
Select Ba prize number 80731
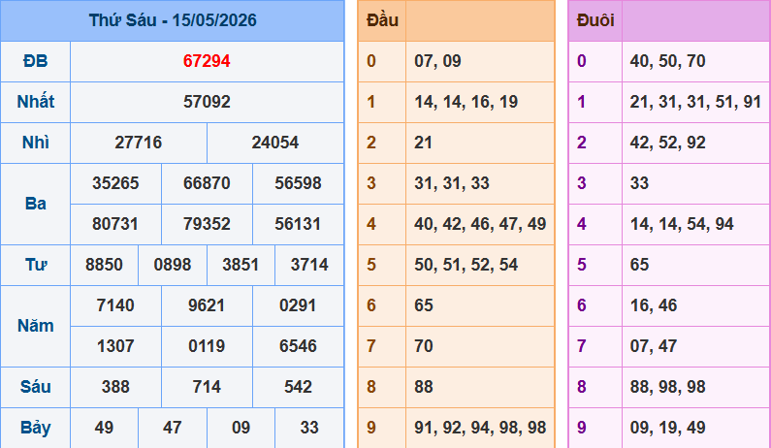coord(115,224)
